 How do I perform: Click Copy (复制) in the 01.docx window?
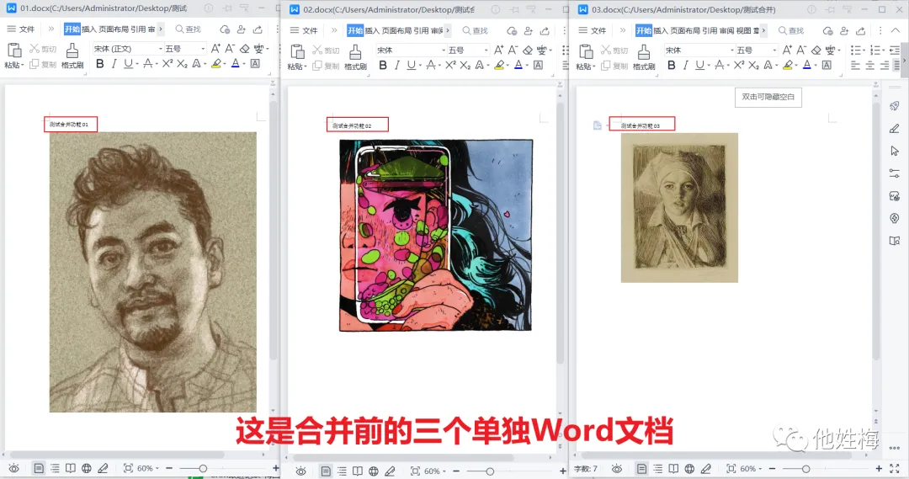tap(44, 64)
